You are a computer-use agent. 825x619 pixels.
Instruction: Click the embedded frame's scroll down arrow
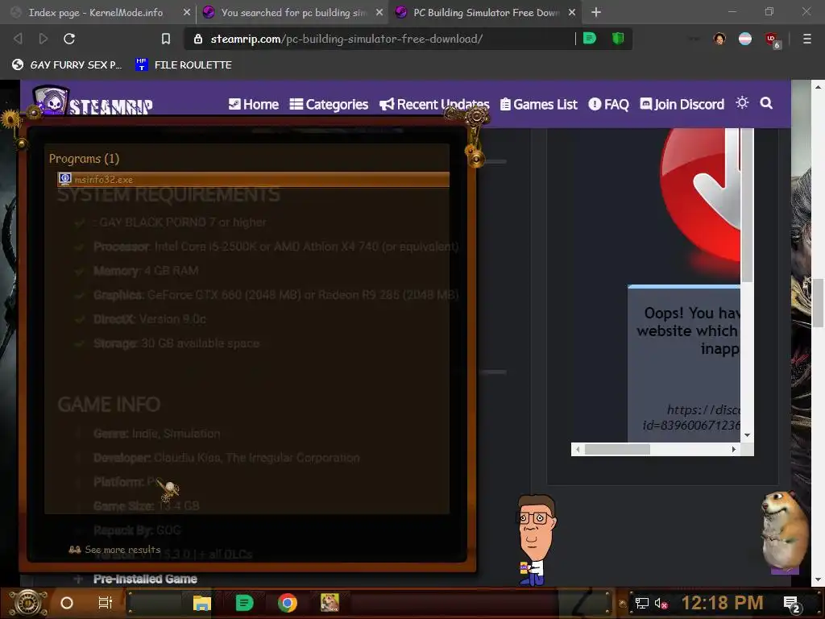[x=747, y=435]
